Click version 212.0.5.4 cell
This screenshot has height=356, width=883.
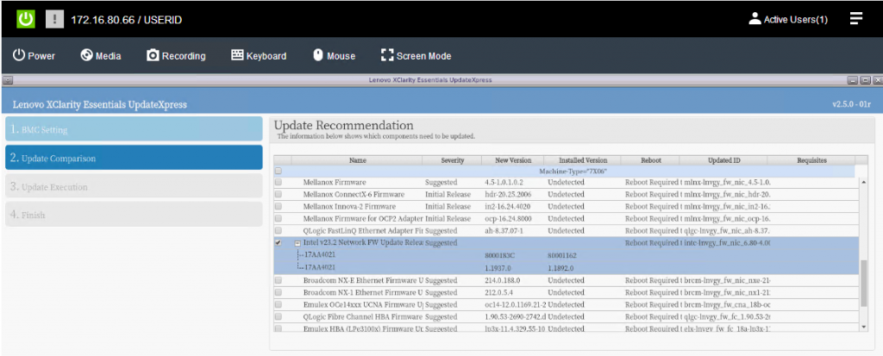(498, 292)
